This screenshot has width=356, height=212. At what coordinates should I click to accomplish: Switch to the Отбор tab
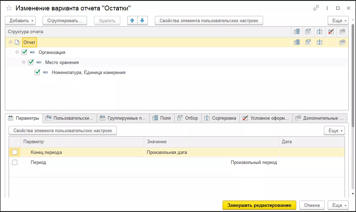188,118
